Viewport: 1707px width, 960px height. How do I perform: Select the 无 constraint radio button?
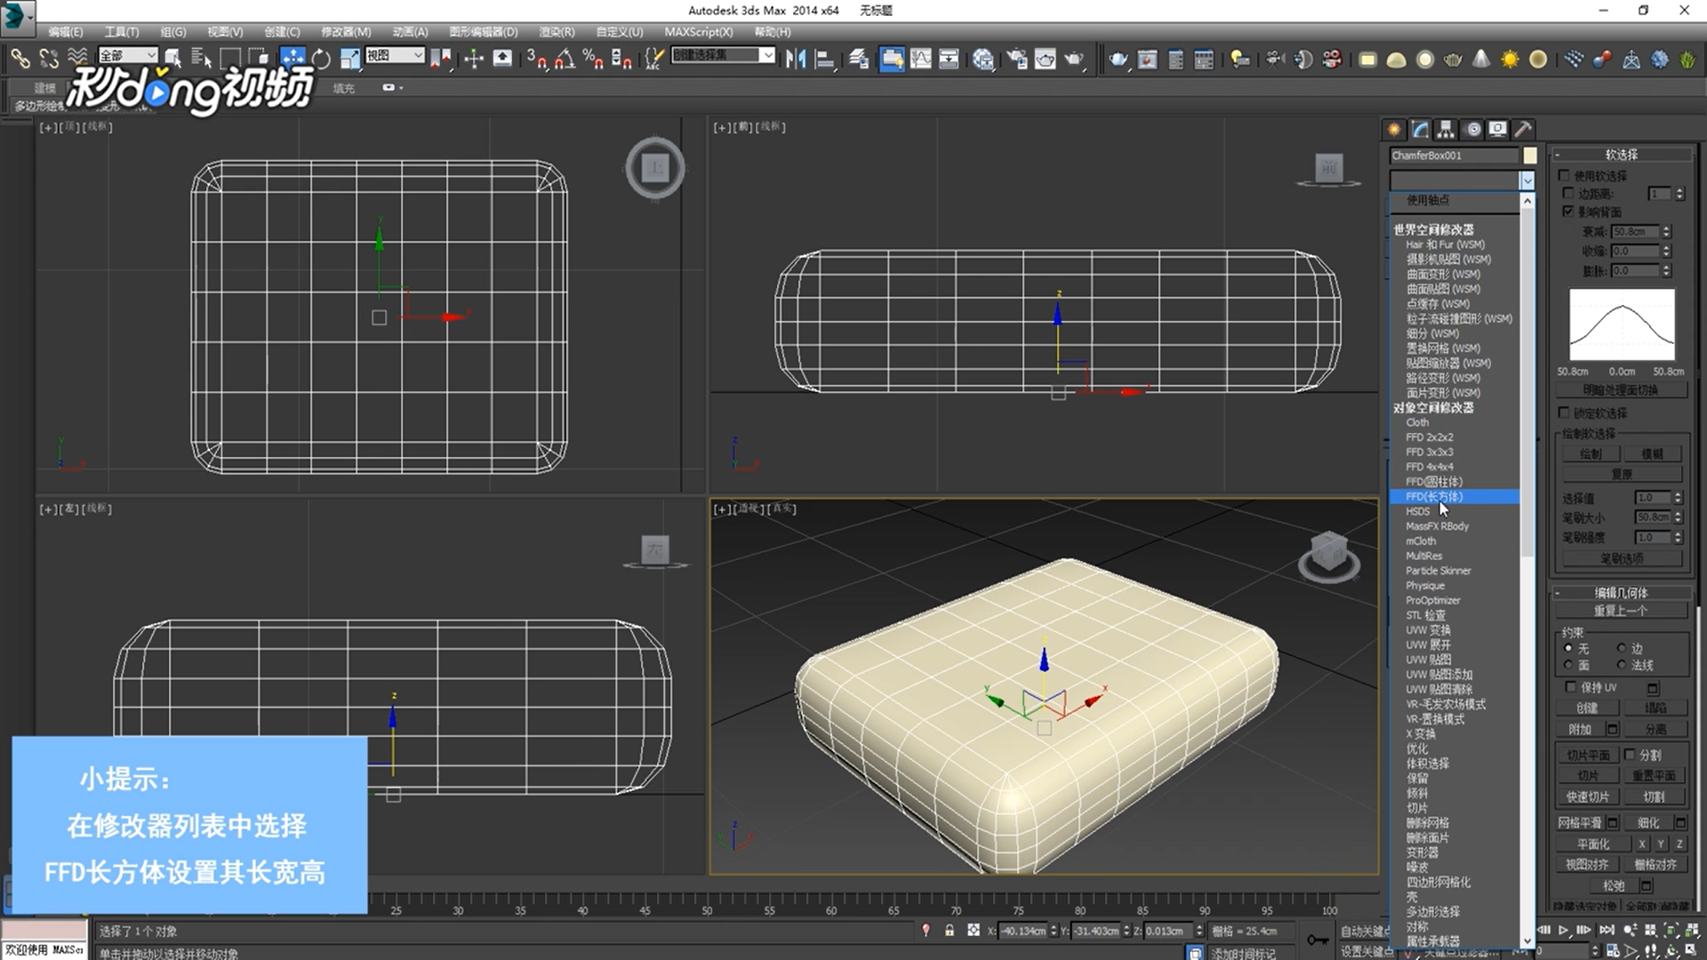(x=1568, y=648)
